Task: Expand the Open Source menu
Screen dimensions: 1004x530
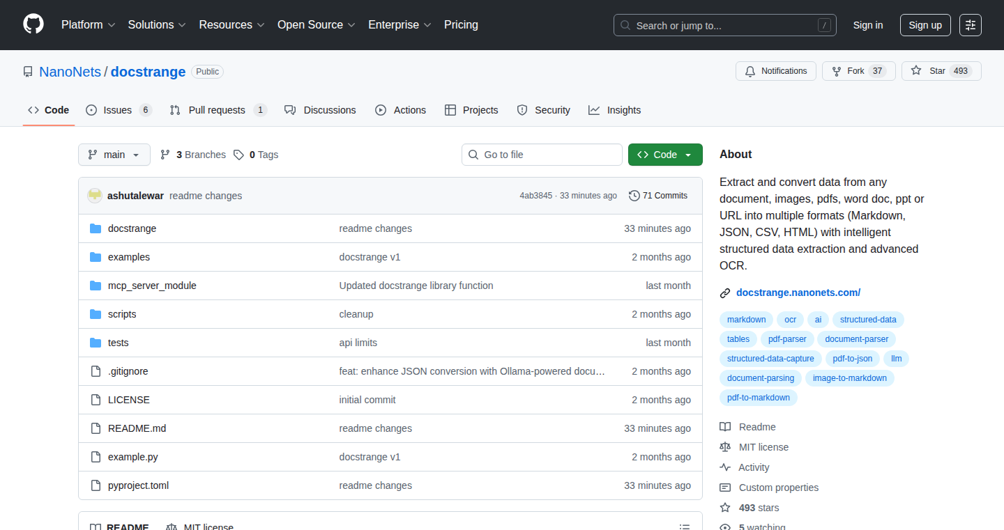Action: click(317, 25)
